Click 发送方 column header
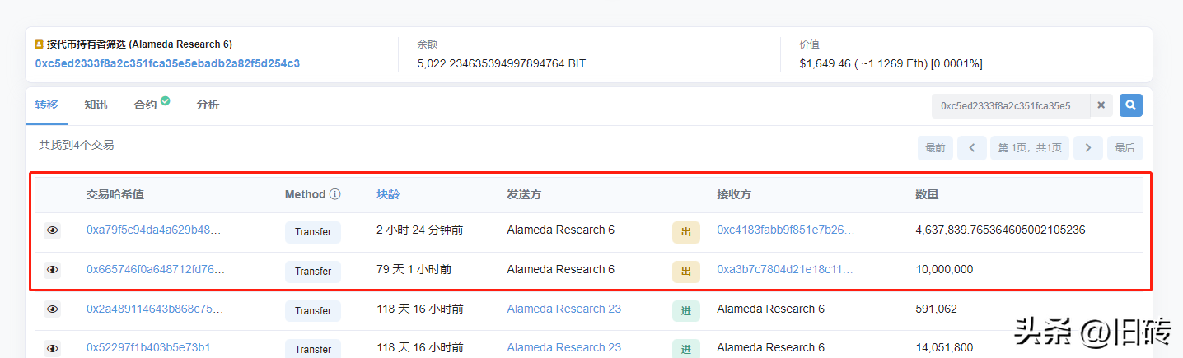The height and width of the screenshot is (358, 1183). pos(524,194)
